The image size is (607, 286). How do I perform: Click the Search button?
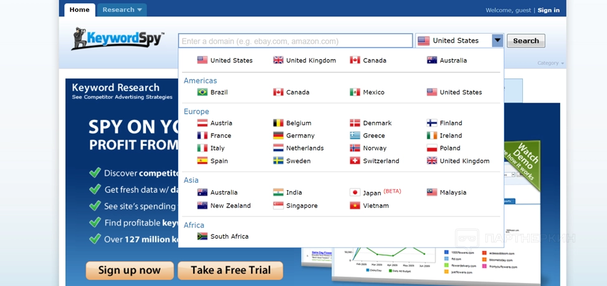pos(526,40)
